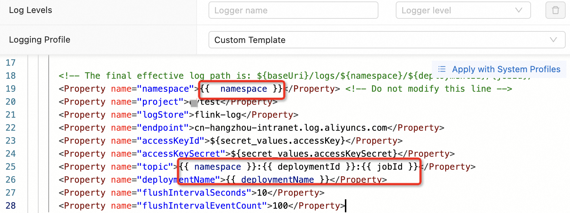The width and height of the screenshot is (570, 213).
Task: Click the {{ namespace }} value on line 19
Action: click(x=241, y=89)
